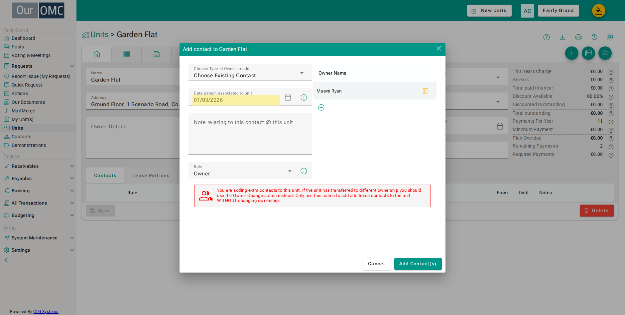Screen dimensions: 625x315
Task: Click the red Delete button
Action: 597,211
